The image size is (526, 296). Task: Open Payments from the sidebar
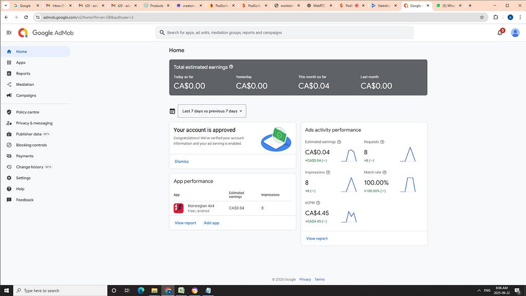(25, 156)
